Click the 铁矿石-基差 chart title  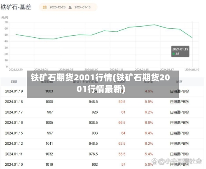point(16,7)
